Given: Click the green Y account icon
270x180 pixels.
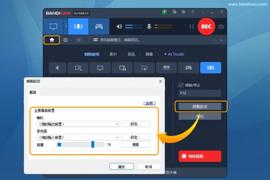Looking at the screenshot, I should point(164,12).
